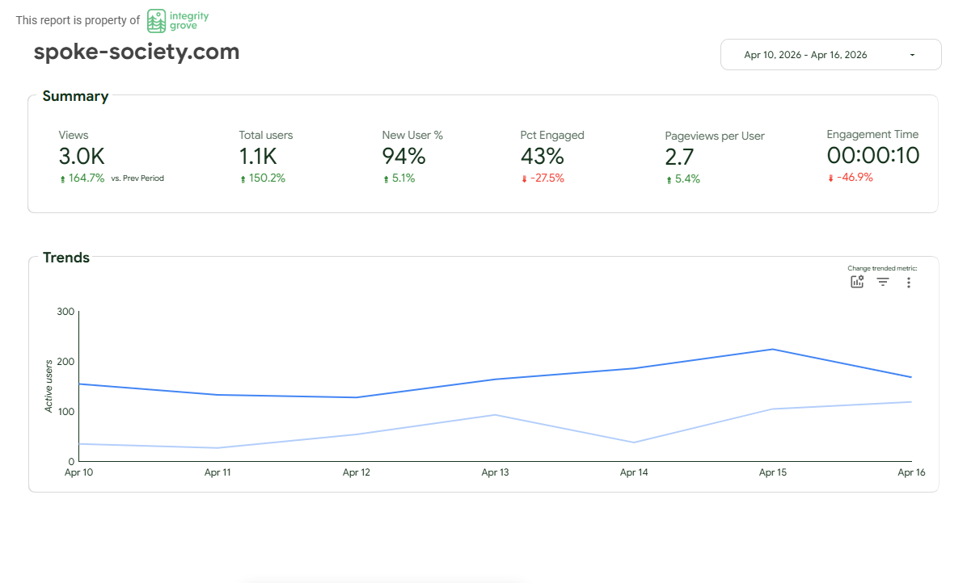Select the Total users 1.1K scorecard
This screenshot has width=967, height=583.
click(x=258, y=156)
